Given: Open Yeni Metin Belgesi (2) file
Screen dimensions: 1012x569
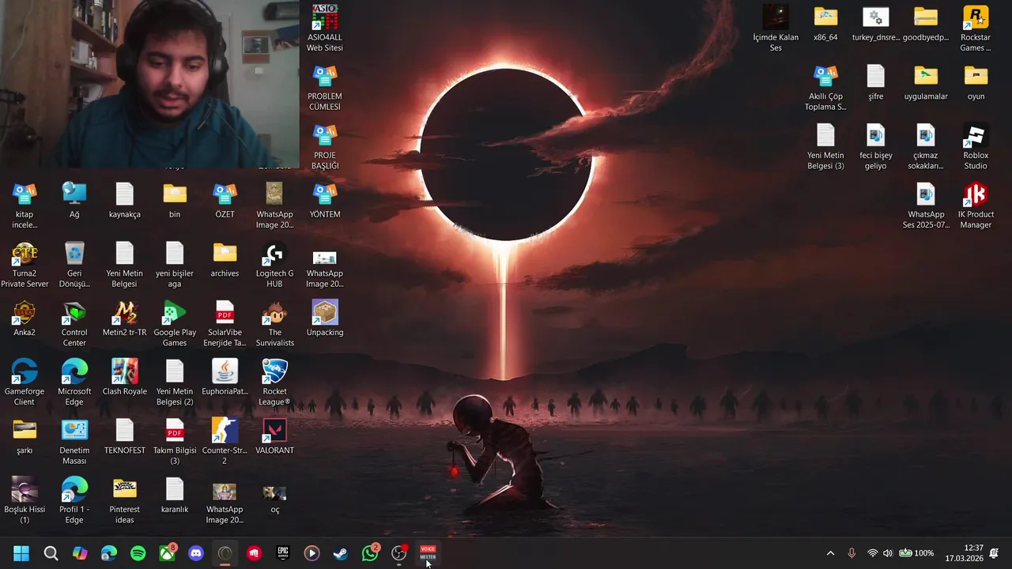Looking at the screenshot, I should 175,382.
